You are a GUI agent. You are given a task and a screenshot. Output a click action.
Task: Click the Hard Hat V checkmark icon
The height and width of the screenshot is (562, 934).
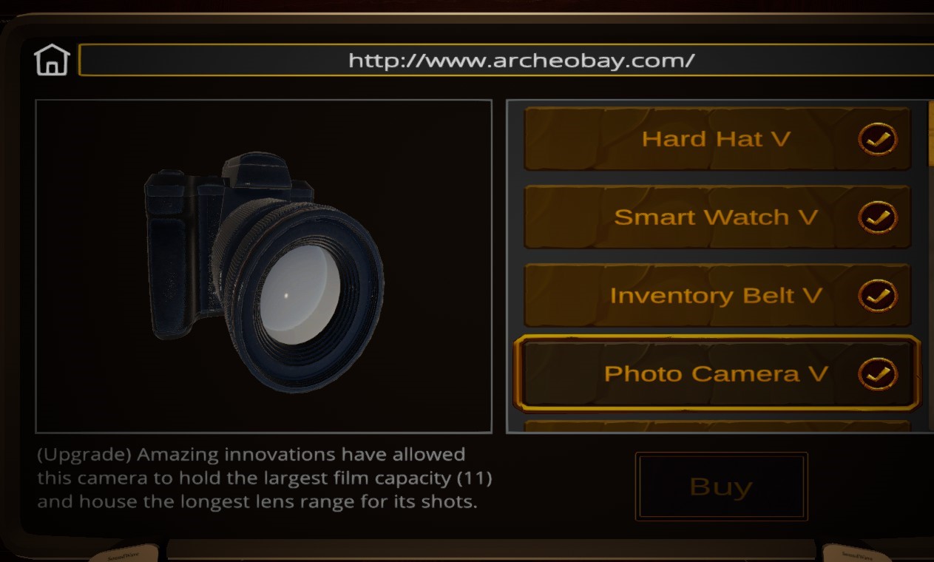click(878, 139)
